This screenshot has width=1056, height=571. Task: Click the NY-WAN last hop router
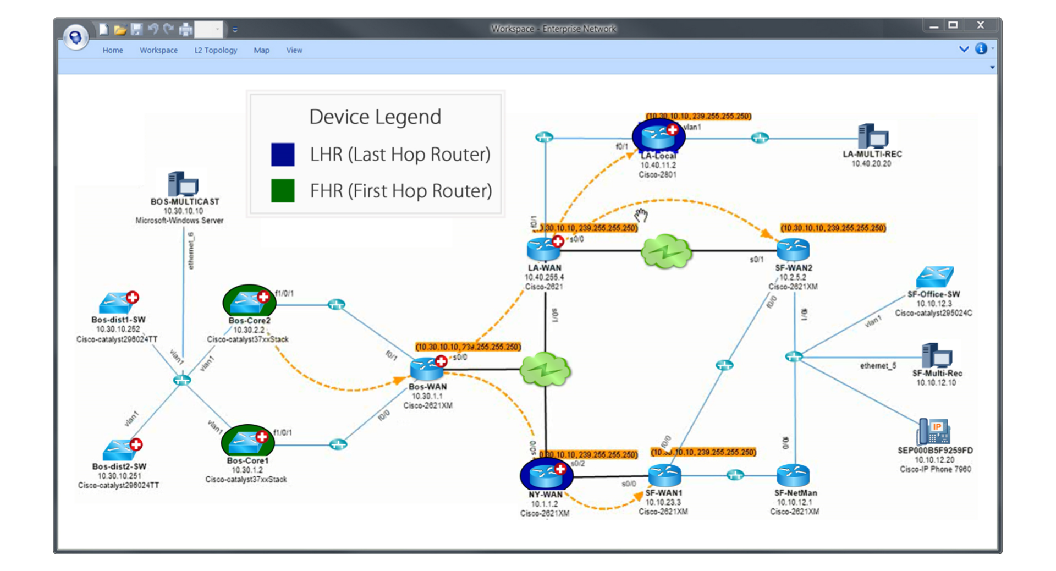[546, 474]
